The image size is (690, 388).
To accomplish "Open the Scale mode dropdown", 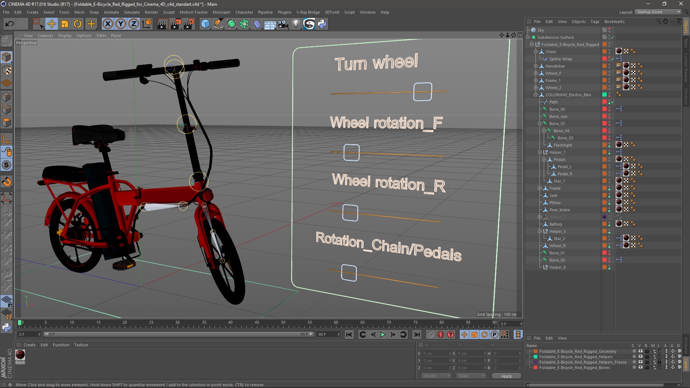I will [471, 376].
